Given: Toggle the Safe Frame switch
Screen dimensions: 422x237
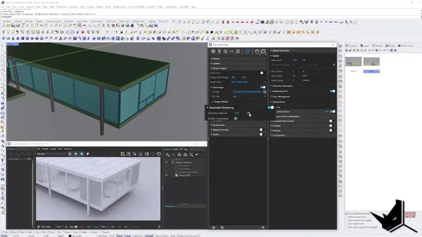Looking at the screenshot, I should [x=262, y=73].
